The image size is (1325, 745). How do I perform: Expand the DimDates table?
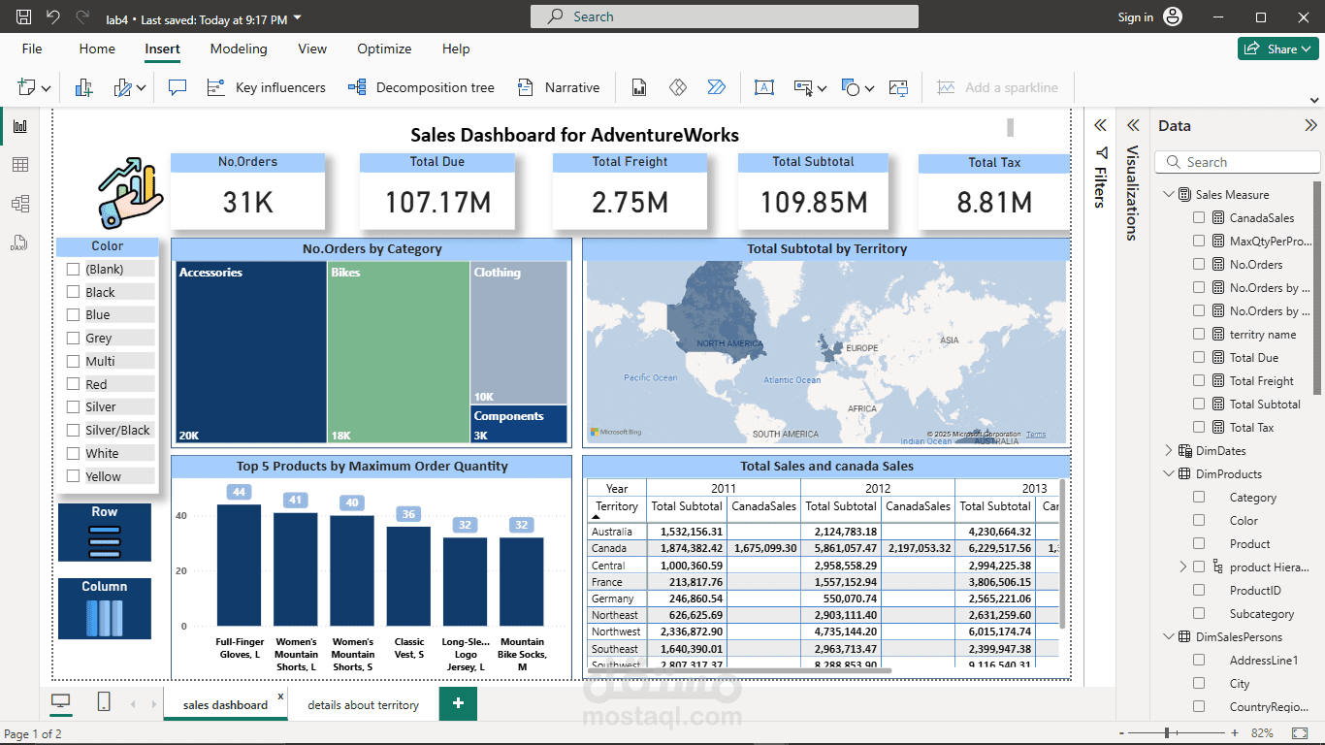[1168, 450]
